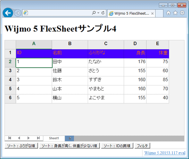Select column E header
189x159 pixels.
click(x=158, y=45)
